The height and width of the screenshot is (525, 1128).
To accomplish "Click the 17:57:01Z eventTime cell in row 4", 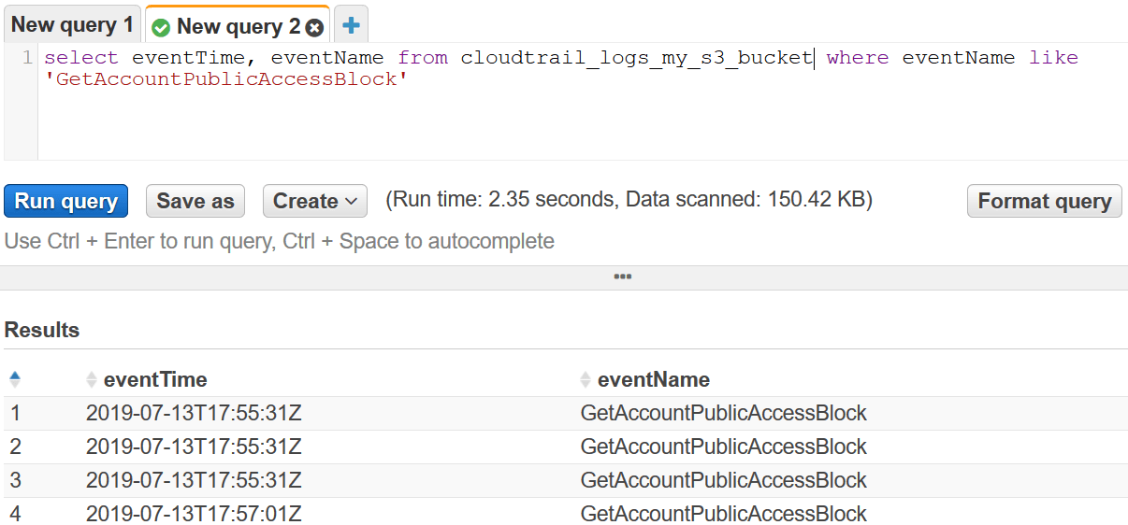I will 194,514.
